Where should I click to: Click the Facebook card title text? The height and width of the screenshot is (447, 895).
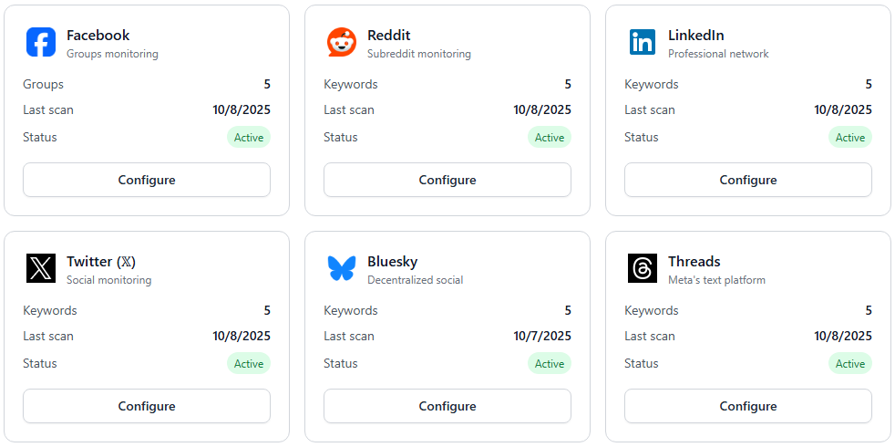point(98,36)
